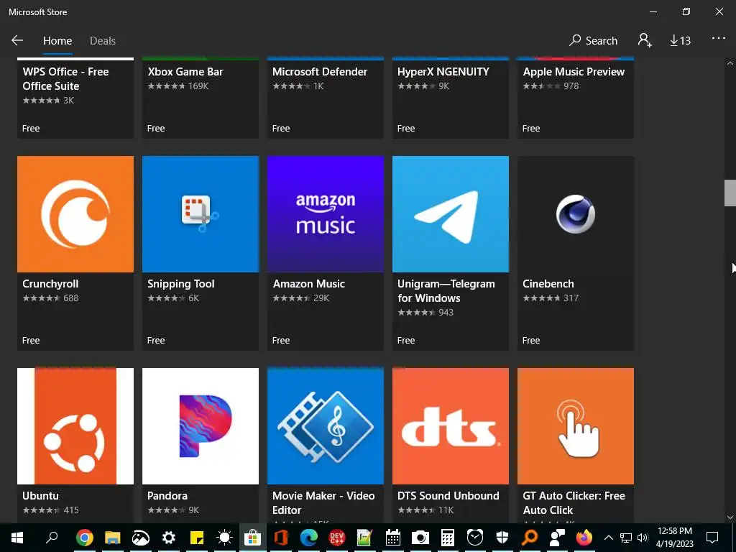Open the Snipping Tool app icon

pos(201,214)
